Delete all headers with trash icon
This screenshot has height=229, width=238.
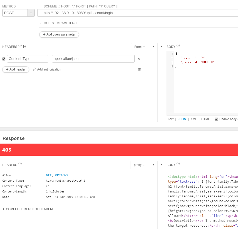point(139,69)
